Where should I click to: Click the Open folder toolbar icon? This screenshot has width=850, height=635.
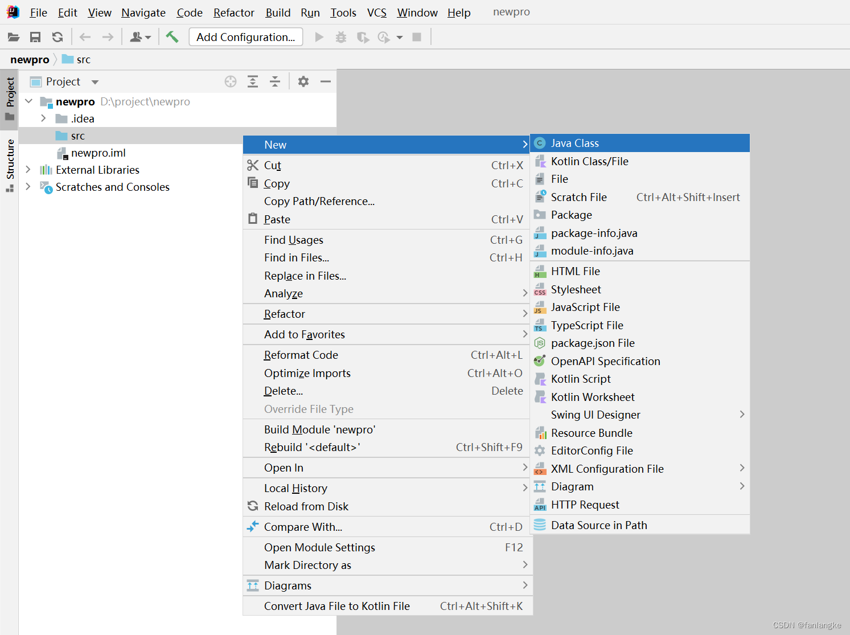point(14,37)
